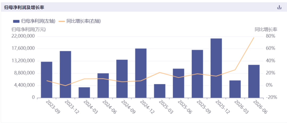Click the 40% right axis label

271,61
